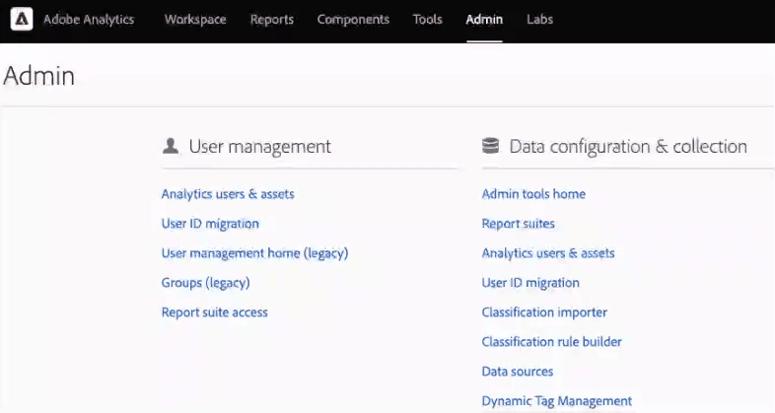Open the Workspace menu
The width and height of the screenshot is (775, 413).
tap(195, 20)
